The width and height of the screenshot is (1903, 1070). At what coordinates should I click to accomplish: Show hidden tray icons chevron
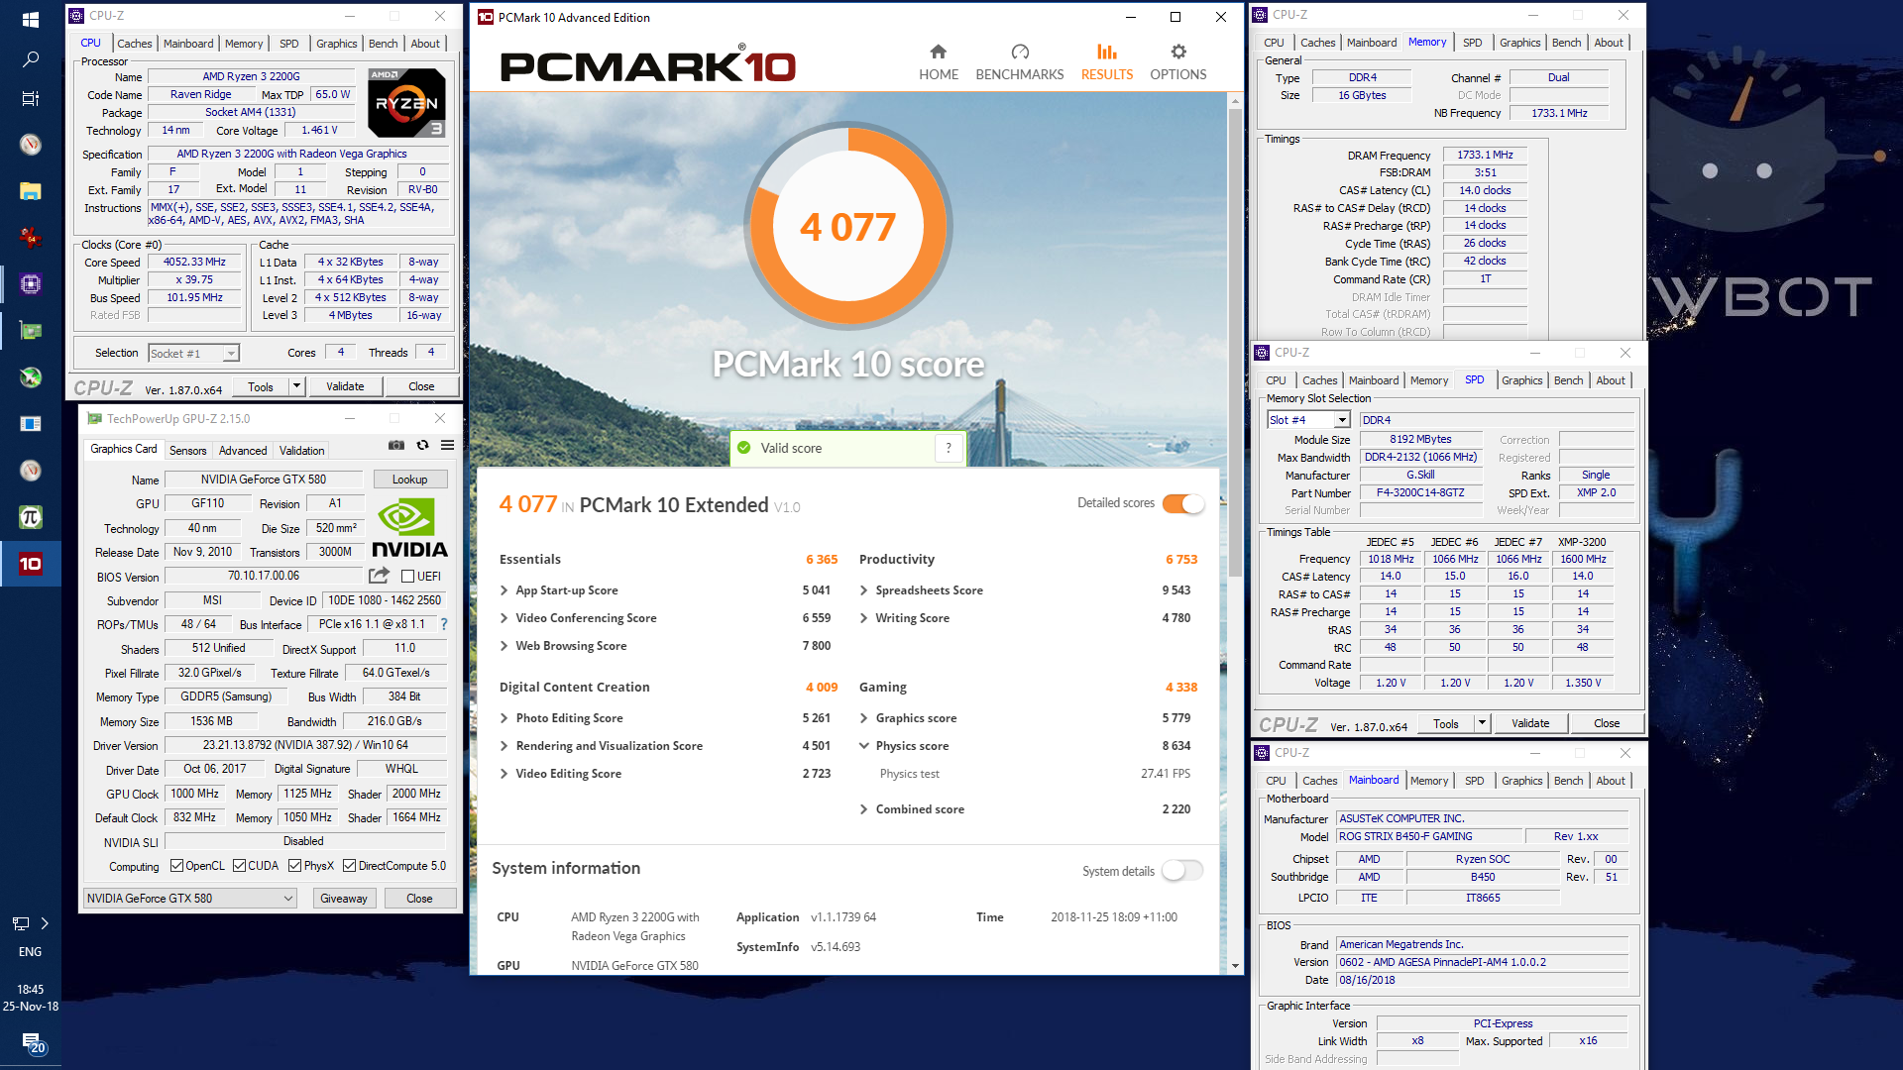coord(45,923)
